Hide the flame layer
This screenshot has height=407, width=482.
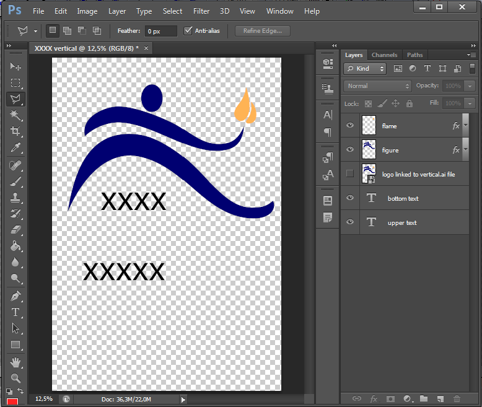tap(350, 126)
